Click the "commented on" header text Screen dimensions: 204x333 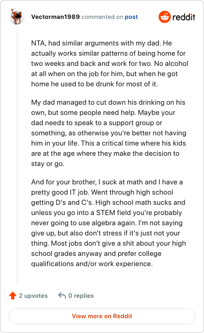point(102,17)
